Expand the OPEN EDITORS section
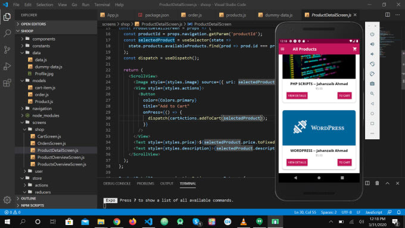 (x=56, y=24)
